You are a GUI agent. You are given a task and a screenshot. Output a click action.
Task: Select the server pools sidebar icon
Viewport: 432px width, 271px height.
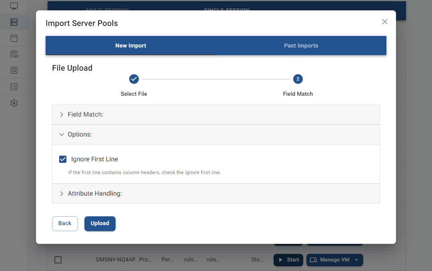[14, 22]
